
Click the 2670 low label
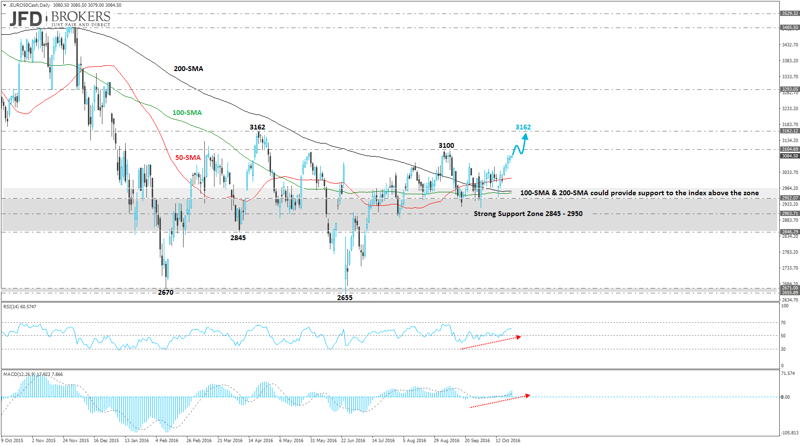point(166,292)
